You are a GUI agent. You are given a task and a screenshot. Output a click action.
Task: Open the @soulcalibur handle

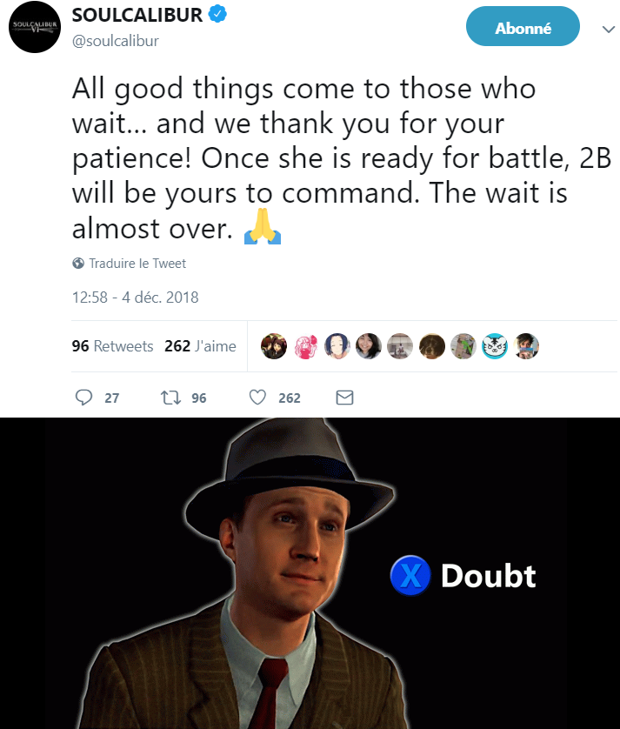click(116, 41)
